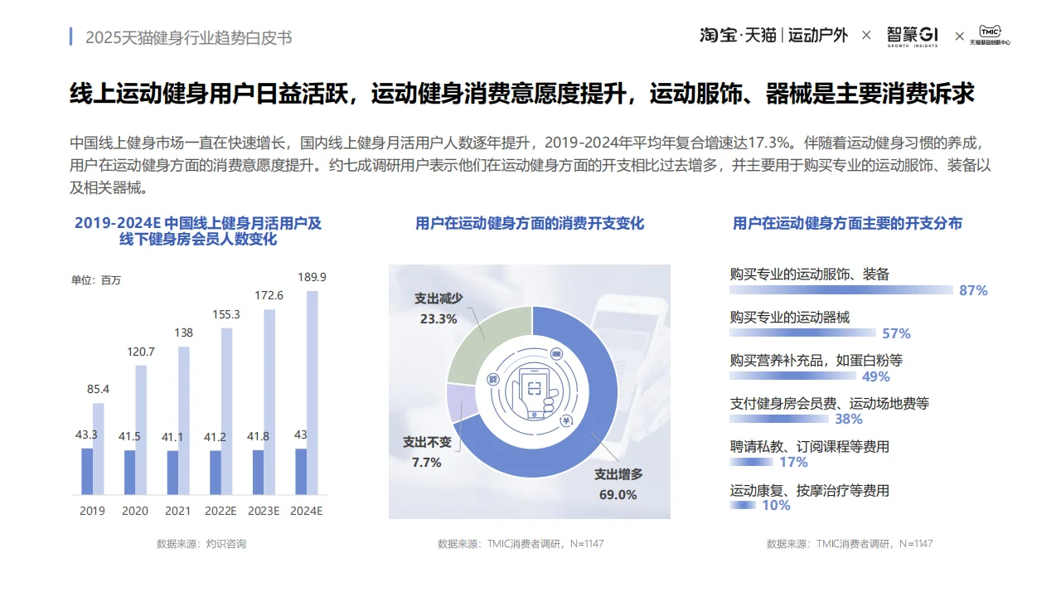Click the 41.2 value label
Viewport: 1061px width, 597px height.
point(215,436)
